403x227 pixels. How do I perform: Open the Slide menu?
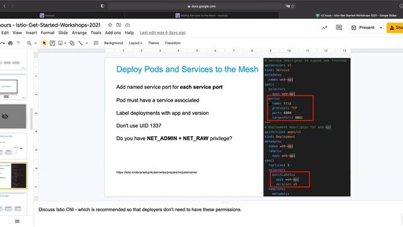[x=63, y=33]
